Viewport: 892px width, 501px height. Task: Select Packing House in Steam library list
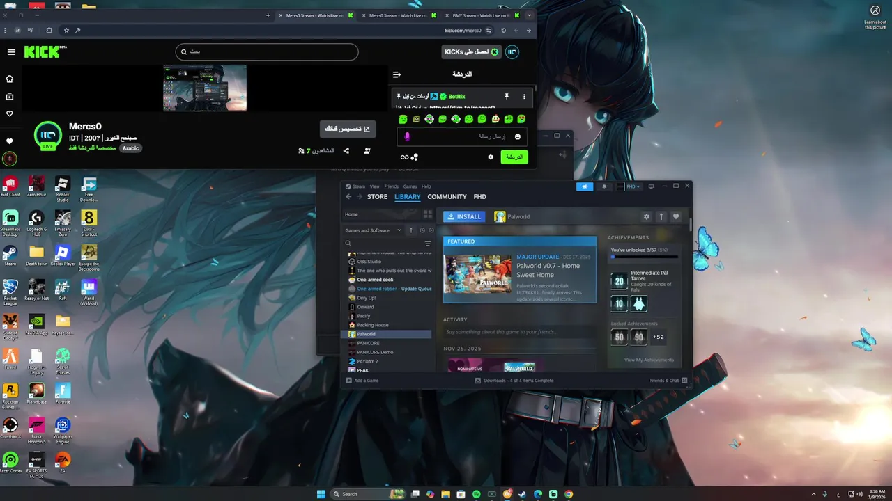coord(388,325)
